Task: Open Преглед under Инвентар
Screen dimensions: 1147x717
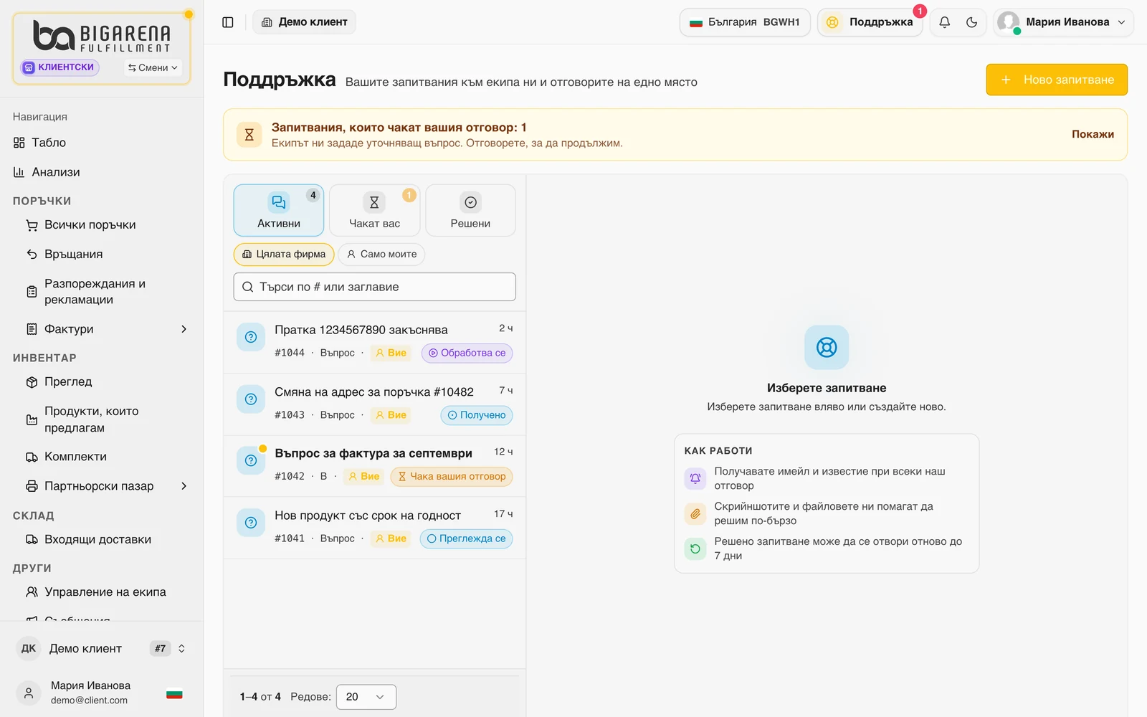Action: 108,382
